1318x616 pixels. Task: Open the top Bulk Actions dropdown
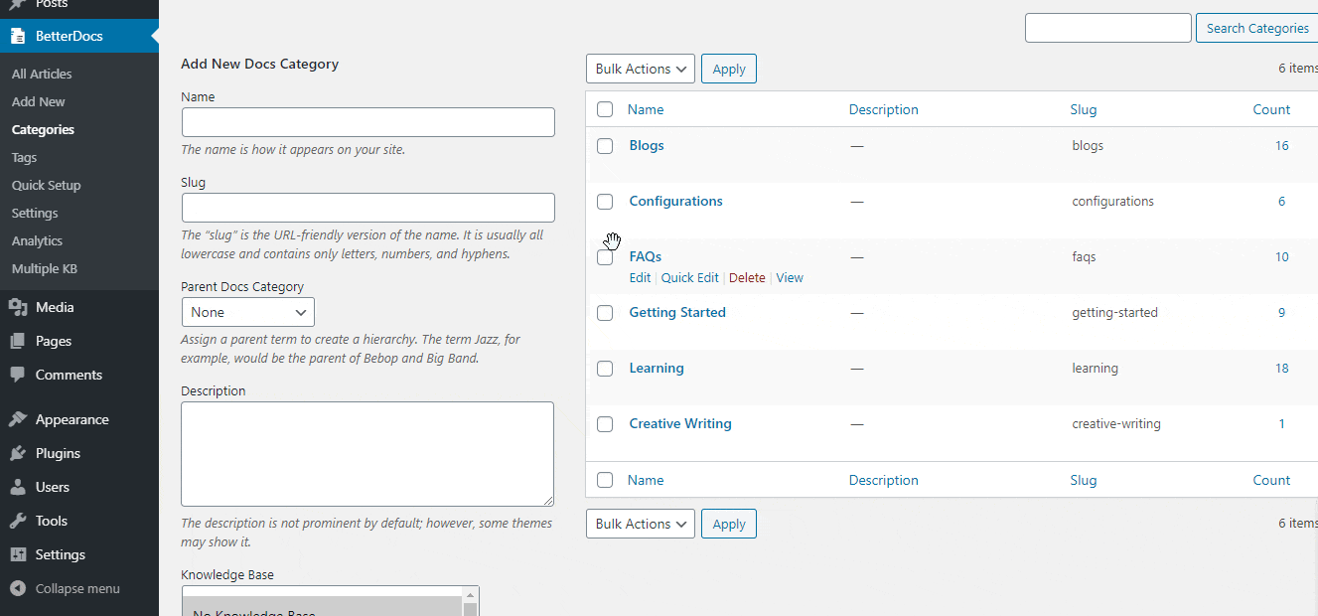641,69
